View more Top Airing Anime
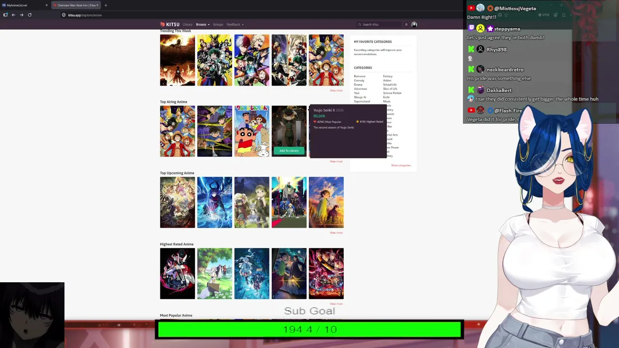 336,161
